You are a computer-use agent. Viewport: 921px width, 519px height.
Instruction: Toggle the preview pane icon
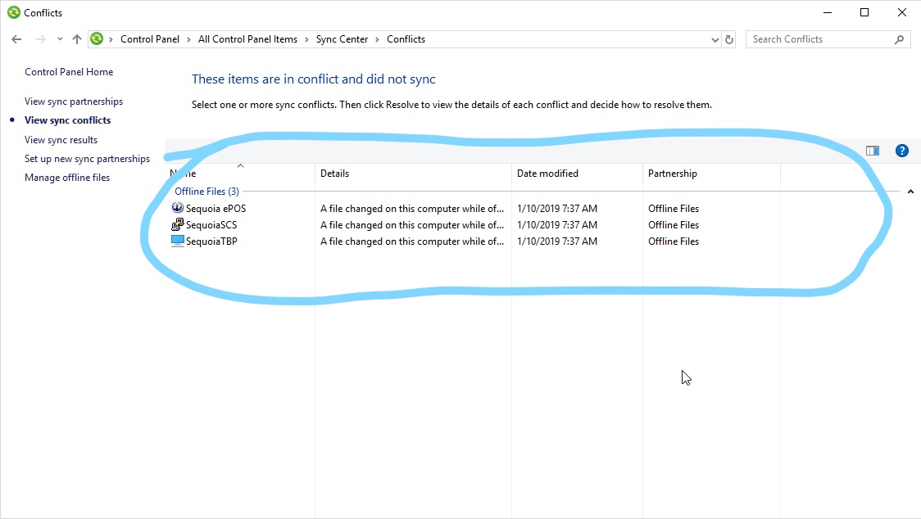click(873, 151)
